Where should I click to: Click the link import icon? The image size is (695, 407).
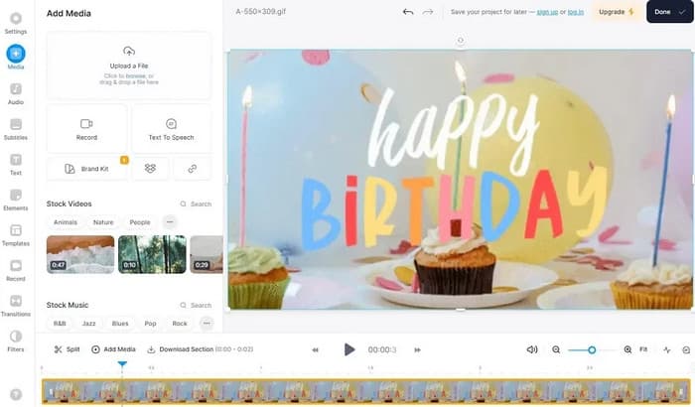[x=192, y=169]
